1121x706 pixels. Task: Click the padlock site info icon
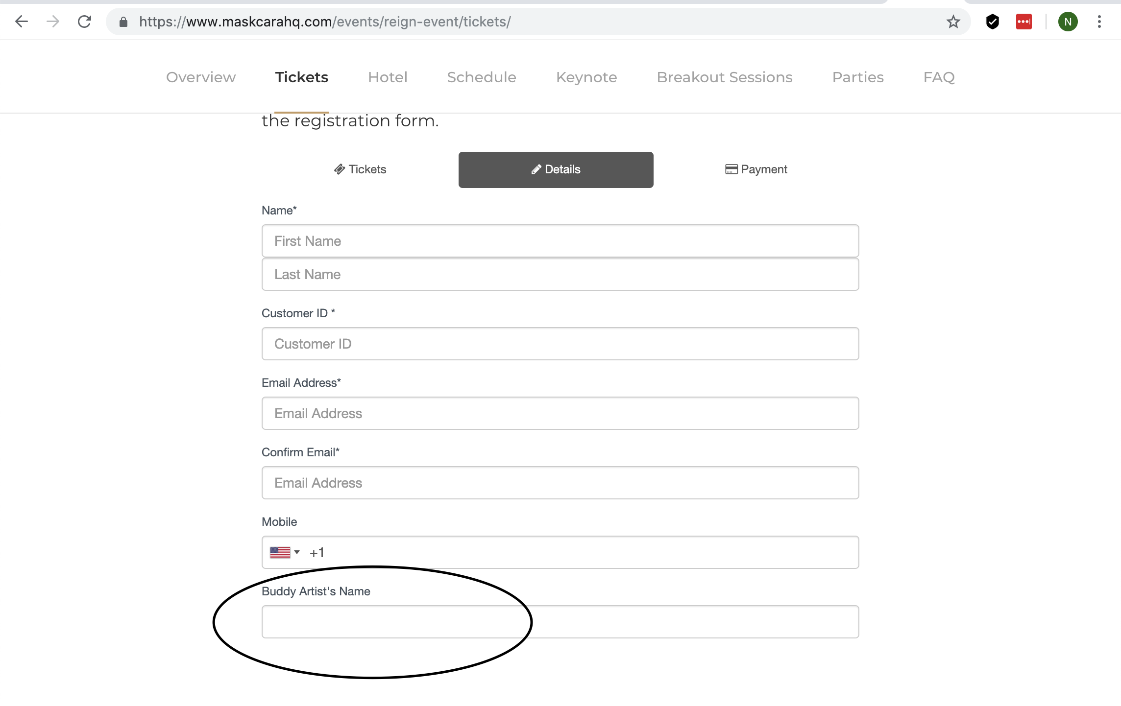coord(123,22)
